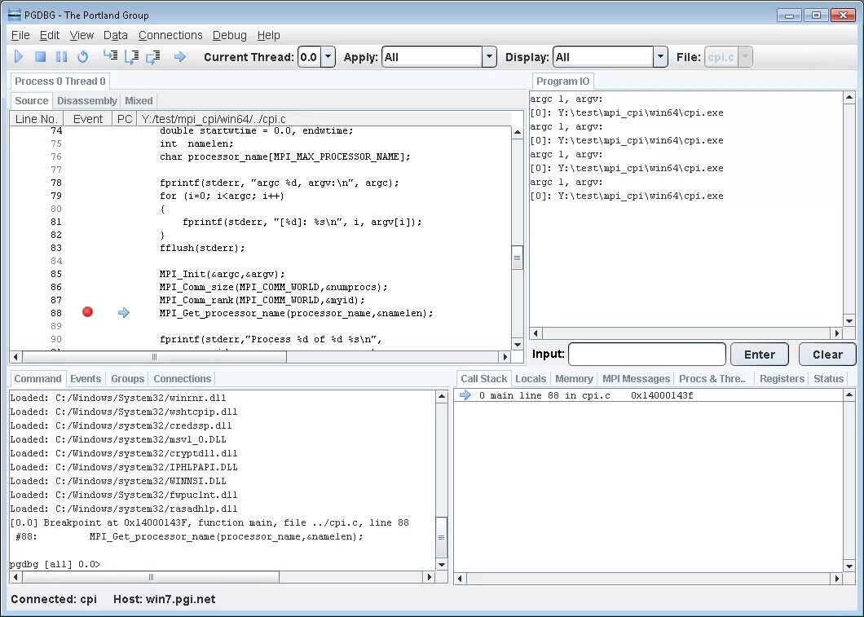Screen dimensions: 864x617
Task: Switch to the Locals tab
Action: 531,378
